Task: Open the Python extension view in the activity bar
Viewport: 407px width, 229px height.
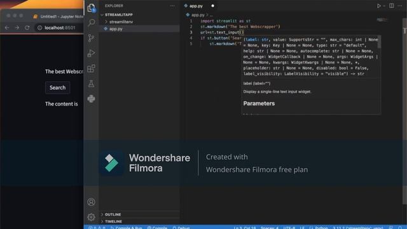Action: 91,99
